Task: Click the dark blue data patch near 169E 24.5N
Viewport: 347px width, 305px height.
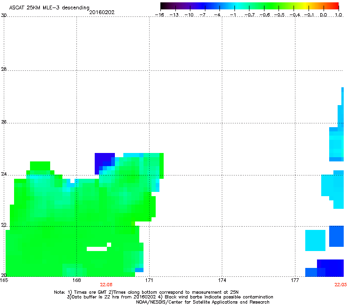Action: [x=103, y=160]
